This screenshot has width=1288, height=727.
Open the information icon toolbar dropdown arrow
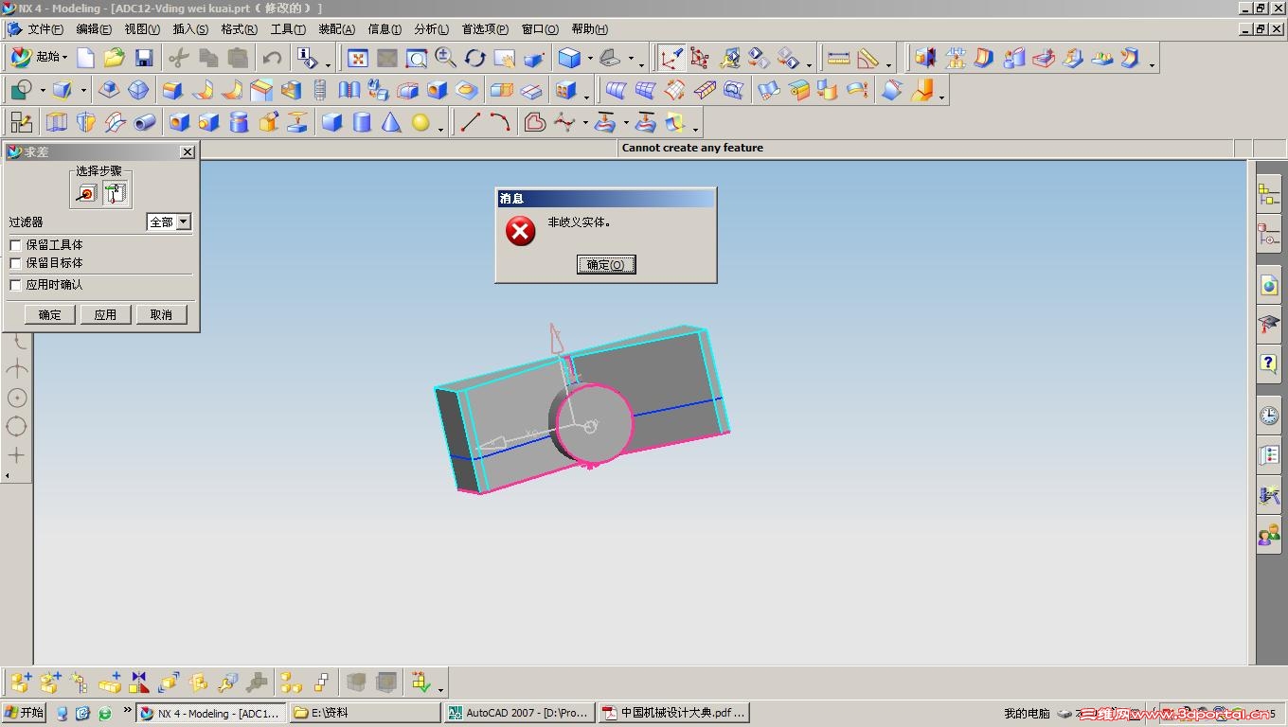pos(328,64)
